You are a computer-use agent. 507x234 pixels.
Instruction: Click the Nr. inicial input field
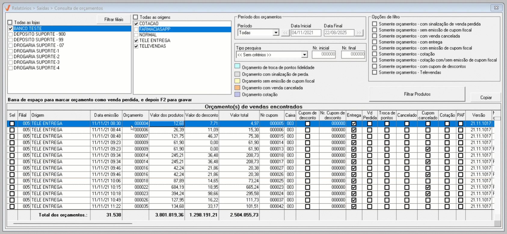tap(324, 54)
